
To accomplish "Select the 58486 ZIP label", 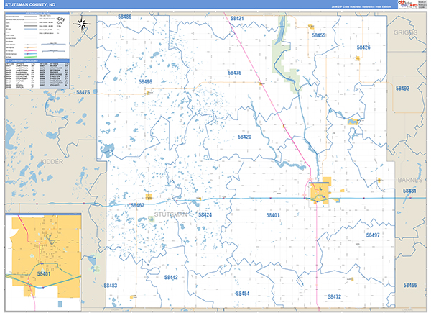I will [125, 17].
